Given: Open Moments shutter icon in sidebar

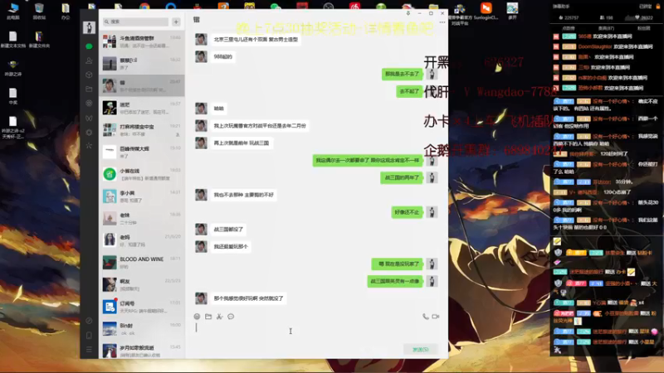Looking at the screenshot, I should click(89, 103).
